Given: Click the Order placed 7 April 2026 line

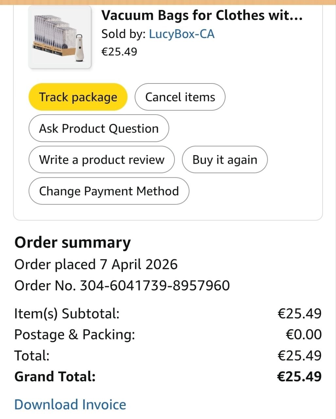Looking at the screenshot, I should coord(96,264).
